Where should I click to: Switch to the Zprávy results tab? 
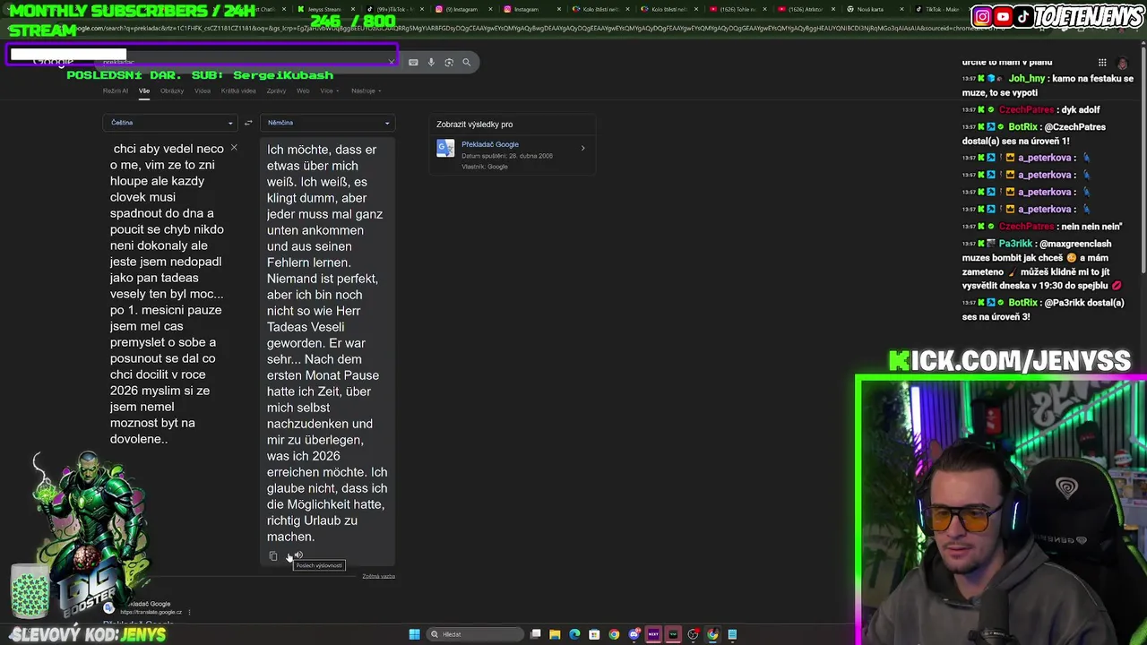pyautogui.click(x=276, y=90)
